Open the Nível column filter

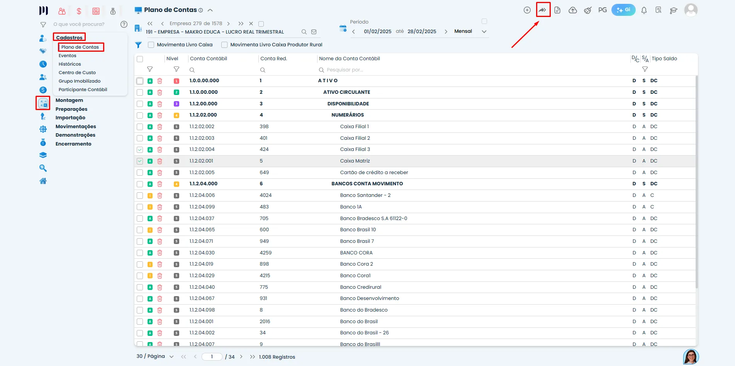tap(177, 69)
